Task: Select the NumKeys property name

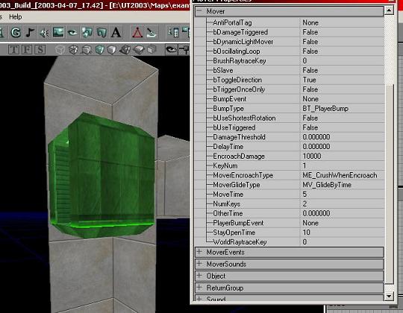Action: (227, 204)
